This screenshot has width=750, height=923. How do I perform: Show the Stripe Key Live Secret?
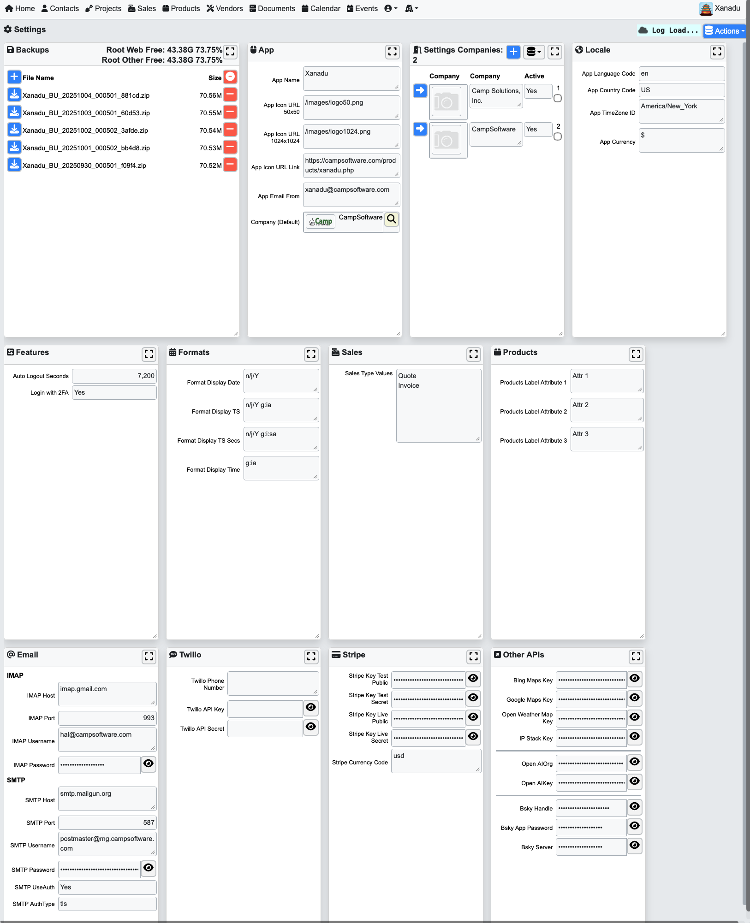click(473, 737)
